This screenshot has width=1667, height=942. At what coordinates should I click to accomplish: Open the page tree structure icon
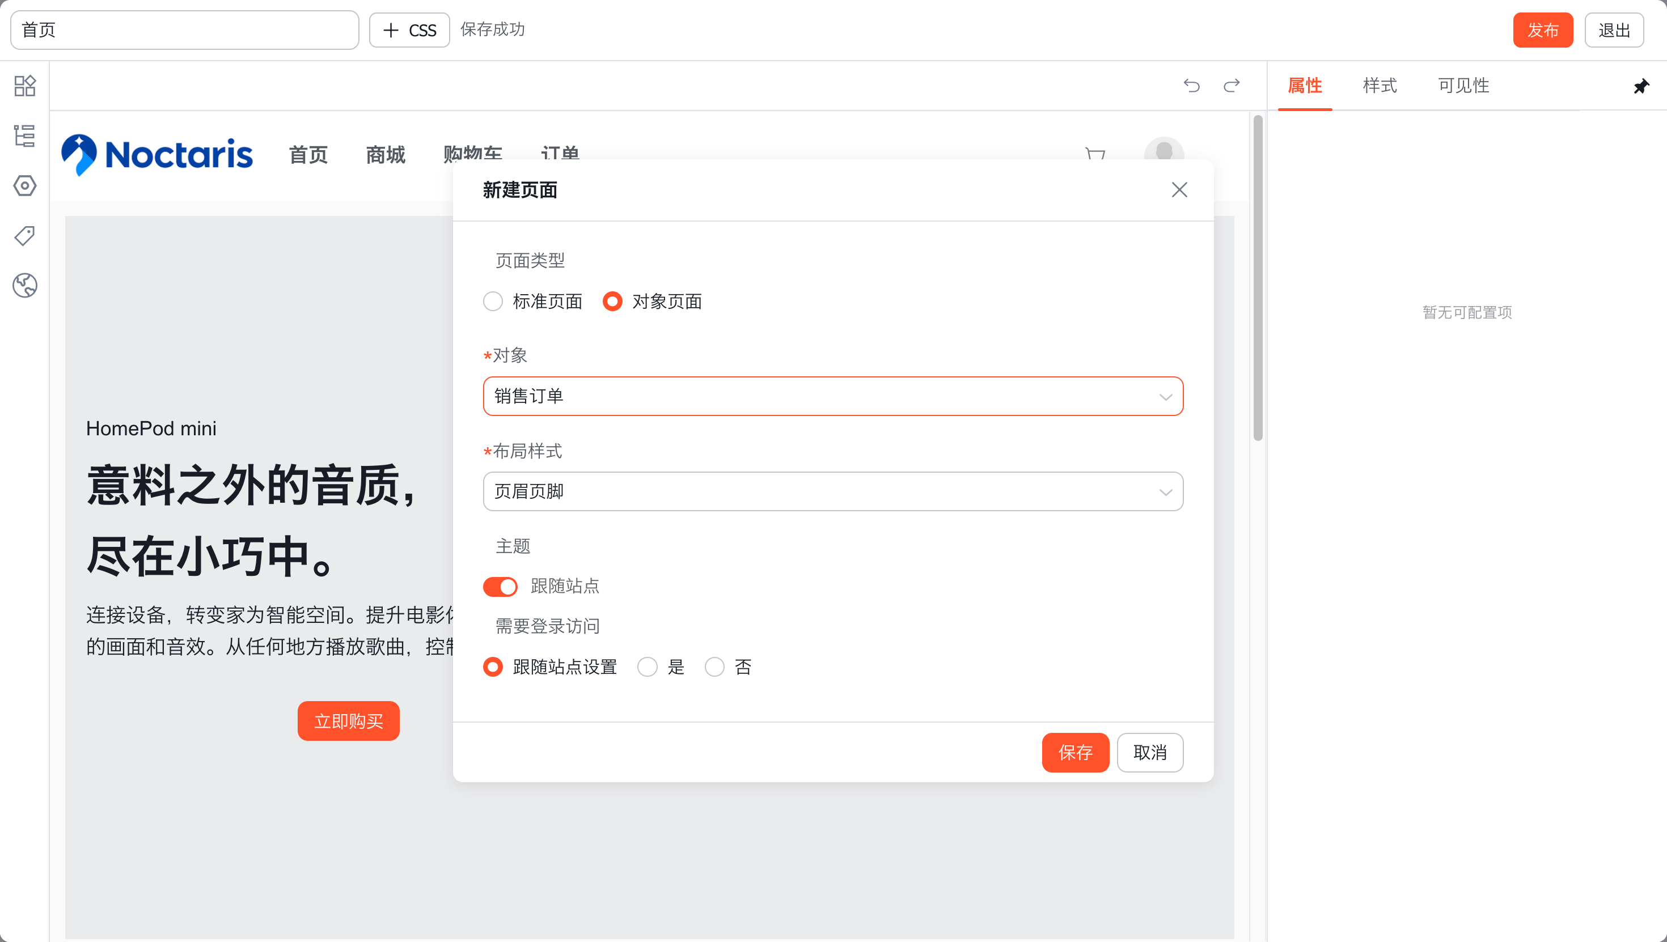(x=24, y=136)
